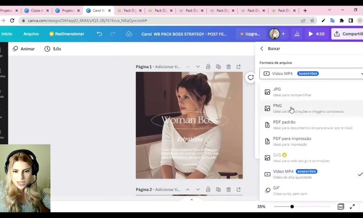Open grid view page count icon

click(340, 207)
